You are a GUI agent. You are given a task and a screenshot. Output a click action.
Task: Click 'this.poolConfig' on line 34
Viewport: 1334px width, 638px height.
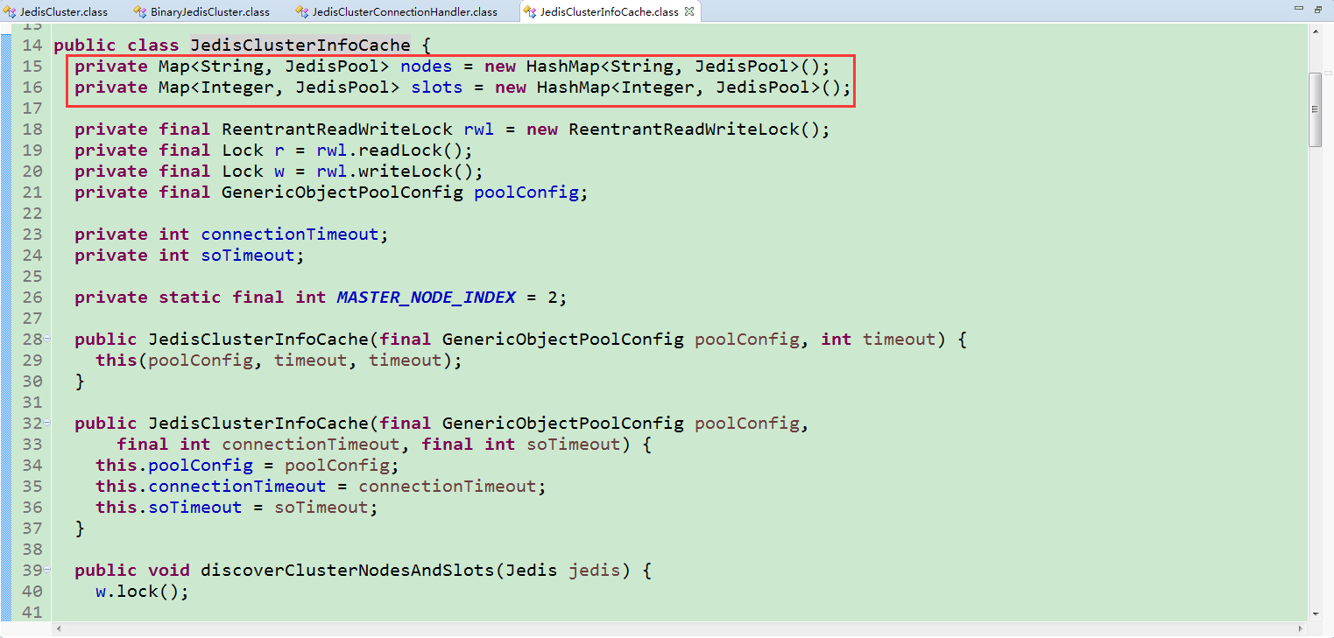coord(174,466)
